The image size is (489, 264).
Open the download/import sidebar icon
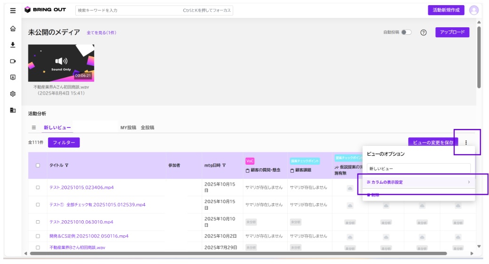[13, 45]
